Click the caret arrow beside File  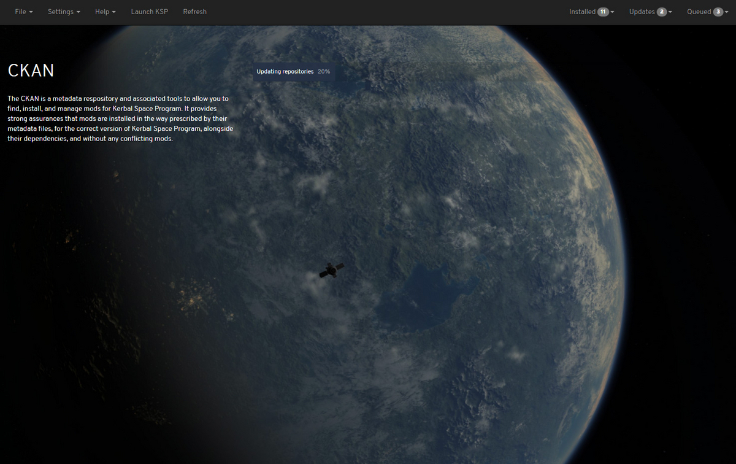coord(31,12)
